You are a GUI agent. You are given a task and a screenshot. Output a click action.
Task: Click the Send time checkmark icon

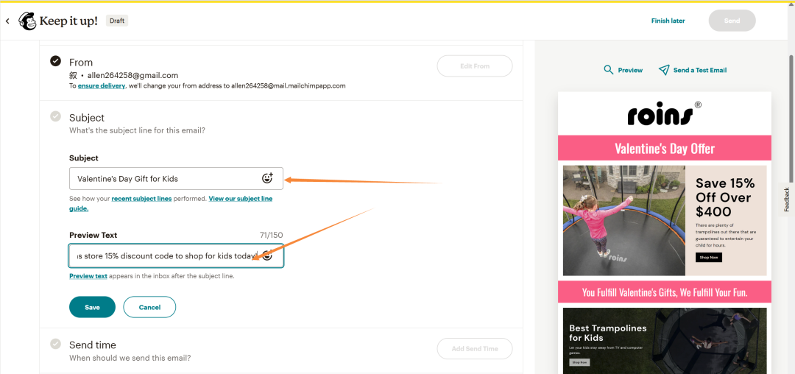point(56,344)
